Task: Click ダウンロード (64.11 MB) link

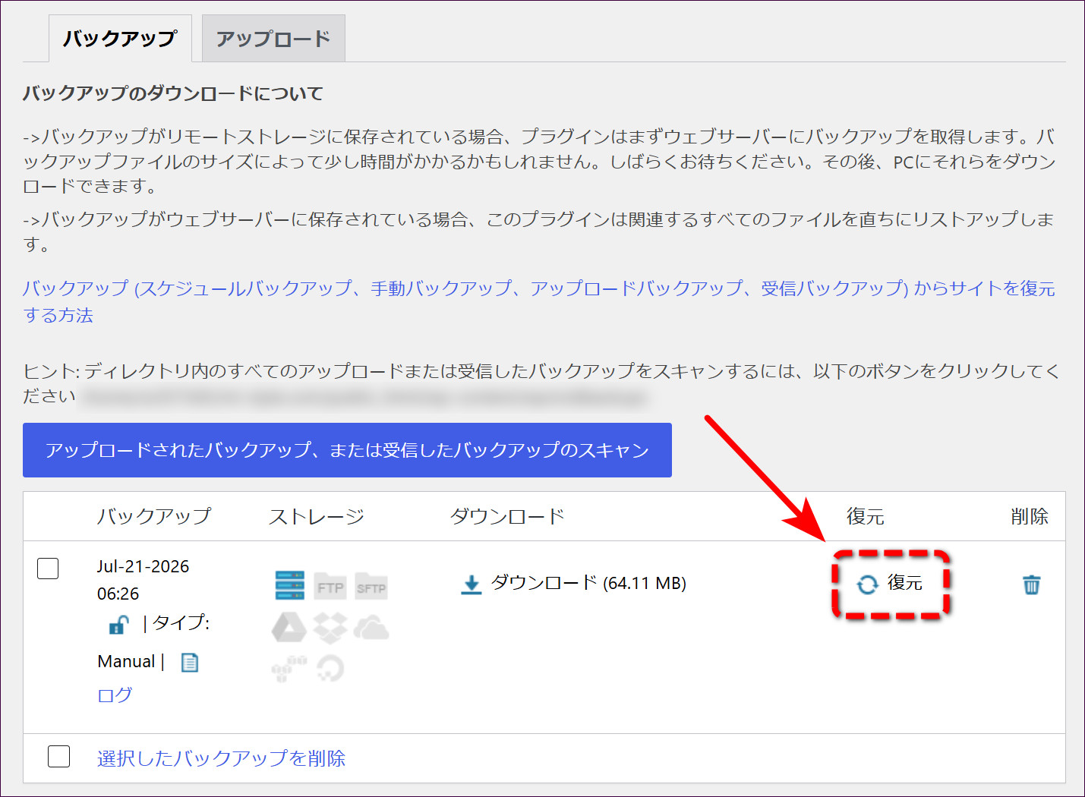Action: pos(588,583)
